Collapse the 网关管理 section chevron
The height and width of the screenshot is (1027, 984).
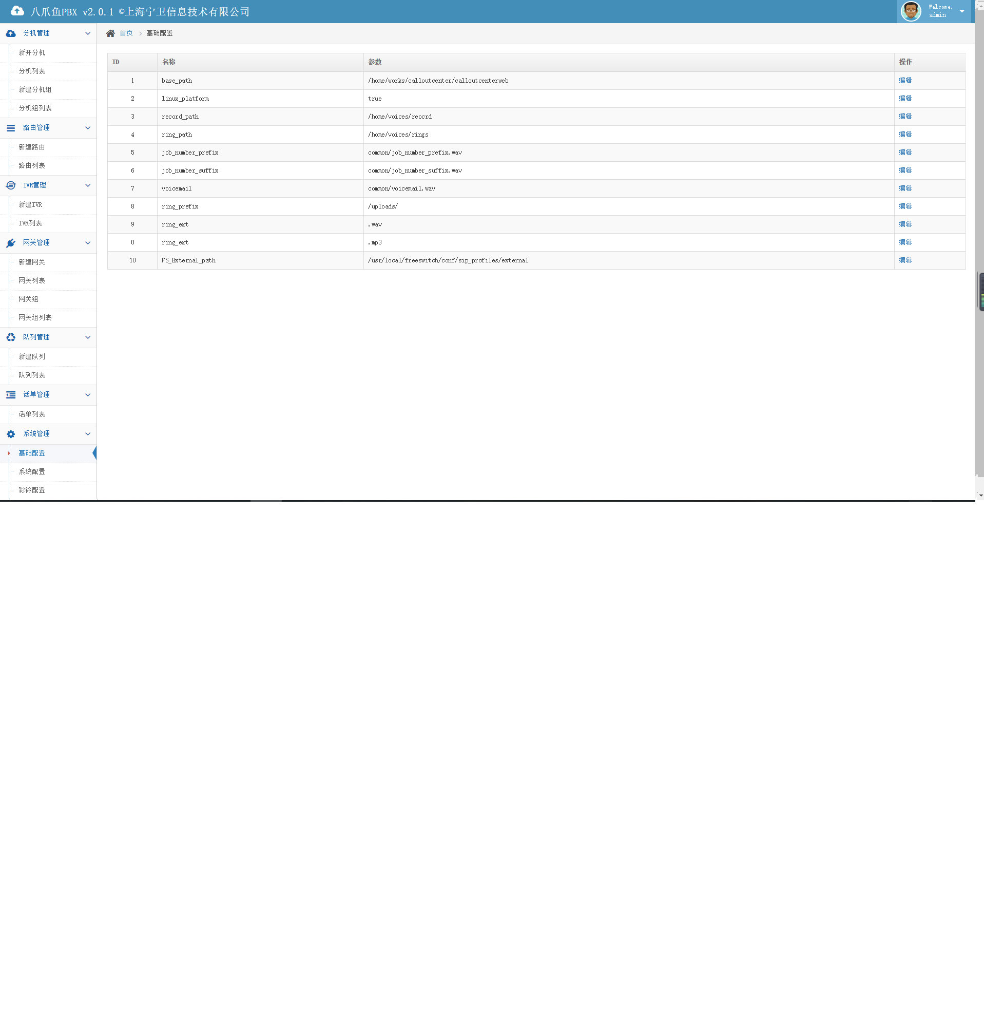point(87,243)
